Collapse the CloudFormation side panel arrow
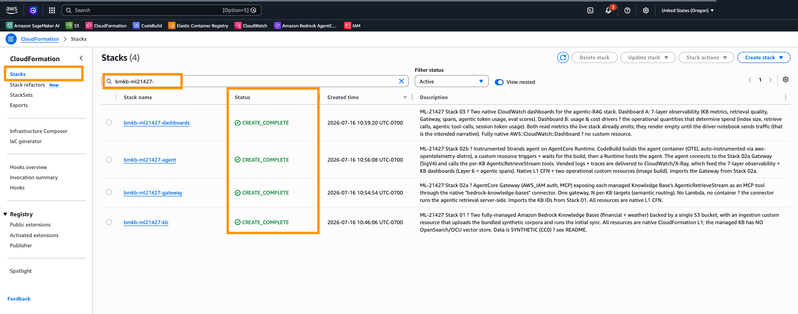This screenshot has height=314, width=798. tap(81, 58)
